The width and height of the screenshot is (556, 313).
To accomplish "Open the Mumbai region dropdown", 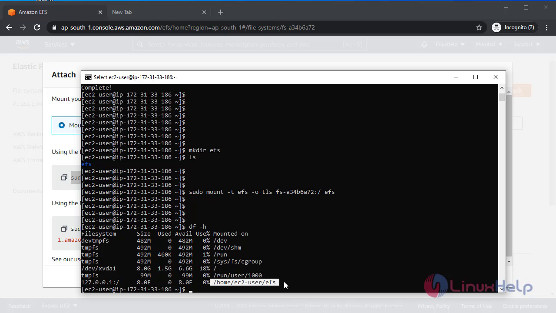I will tap(489, 44).
